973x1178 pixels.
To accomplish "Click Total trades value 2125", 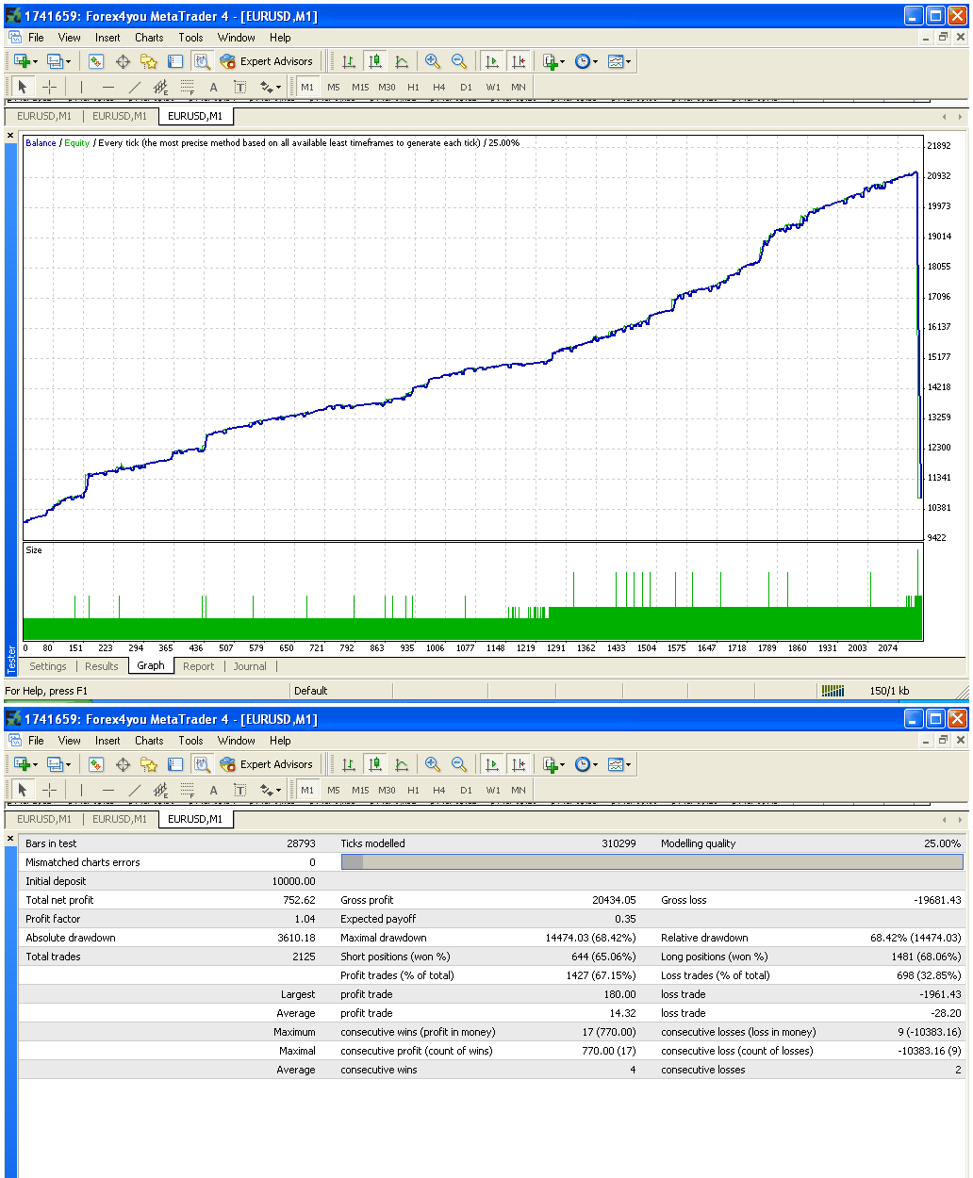I will point(304,957).
